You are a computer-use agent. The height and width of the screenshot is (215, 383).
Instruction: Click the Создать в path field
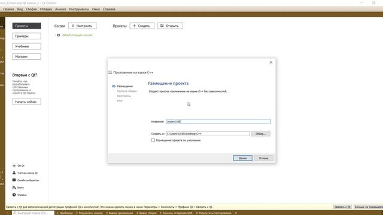pos(208,134)
